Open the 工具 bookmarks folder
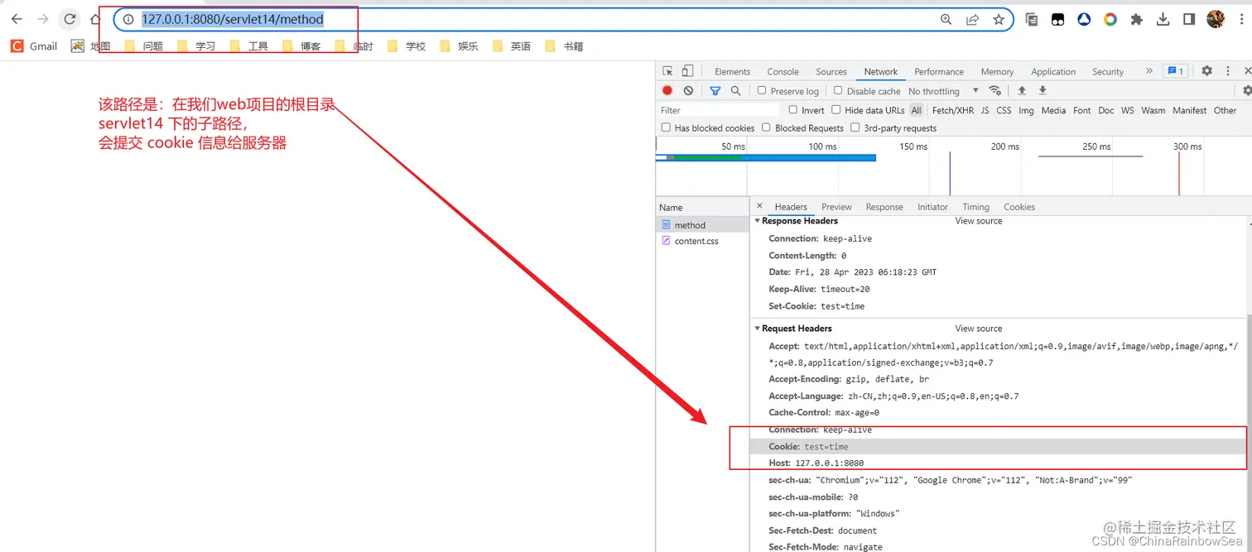This screenshot has height=552, width=1252. point(249,46)
